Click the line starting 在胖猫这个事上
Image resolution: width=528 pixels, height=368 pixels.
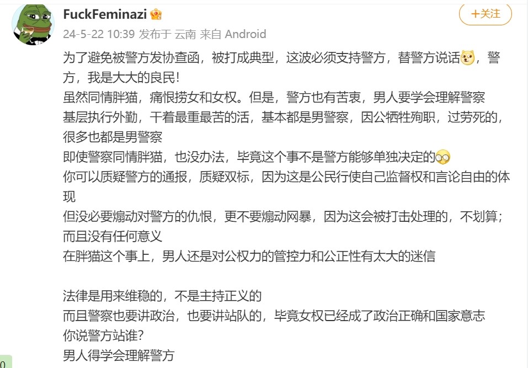tap(249, 256)
